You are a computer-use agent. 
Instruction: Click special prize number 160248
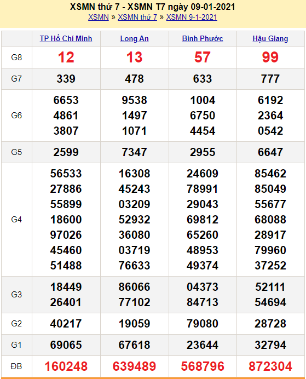pos(66,366)
